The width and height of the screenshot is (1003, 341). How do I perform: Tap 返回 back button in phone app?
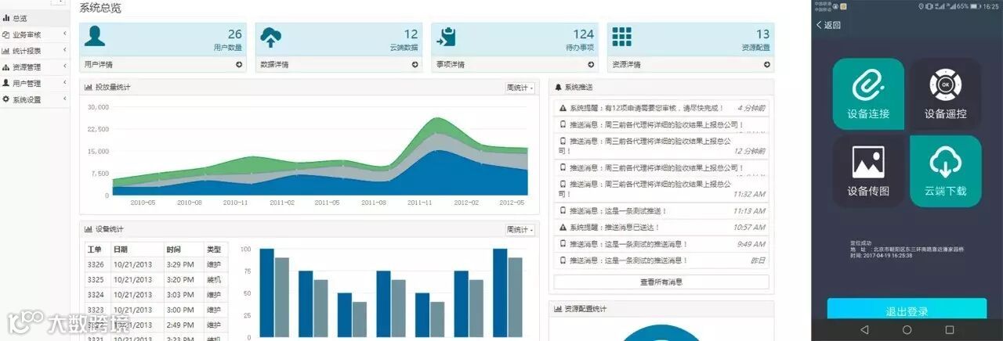coord(828,25)
